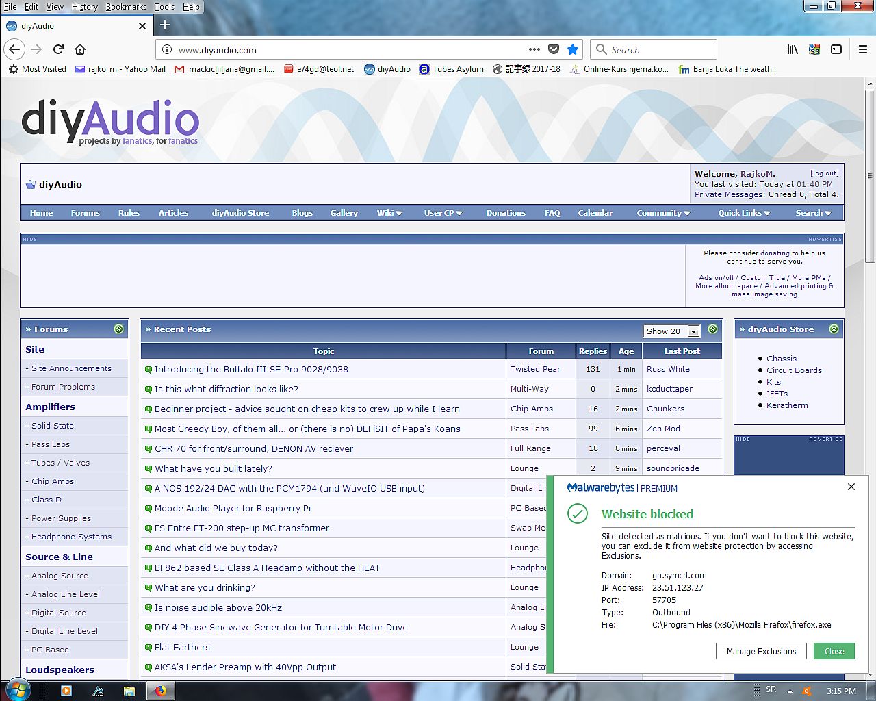Click the diyAudio logo image
This screenshot has width=876, height=701.
tap(110, 122)
